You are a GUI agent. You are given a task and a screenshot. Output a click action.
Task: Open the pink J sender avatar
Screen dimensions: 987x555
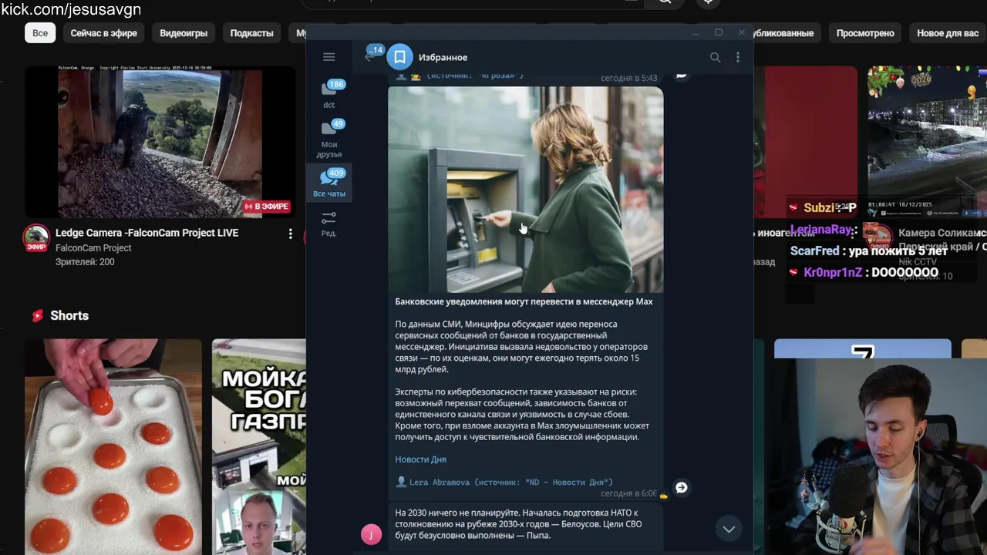(371, 534)
